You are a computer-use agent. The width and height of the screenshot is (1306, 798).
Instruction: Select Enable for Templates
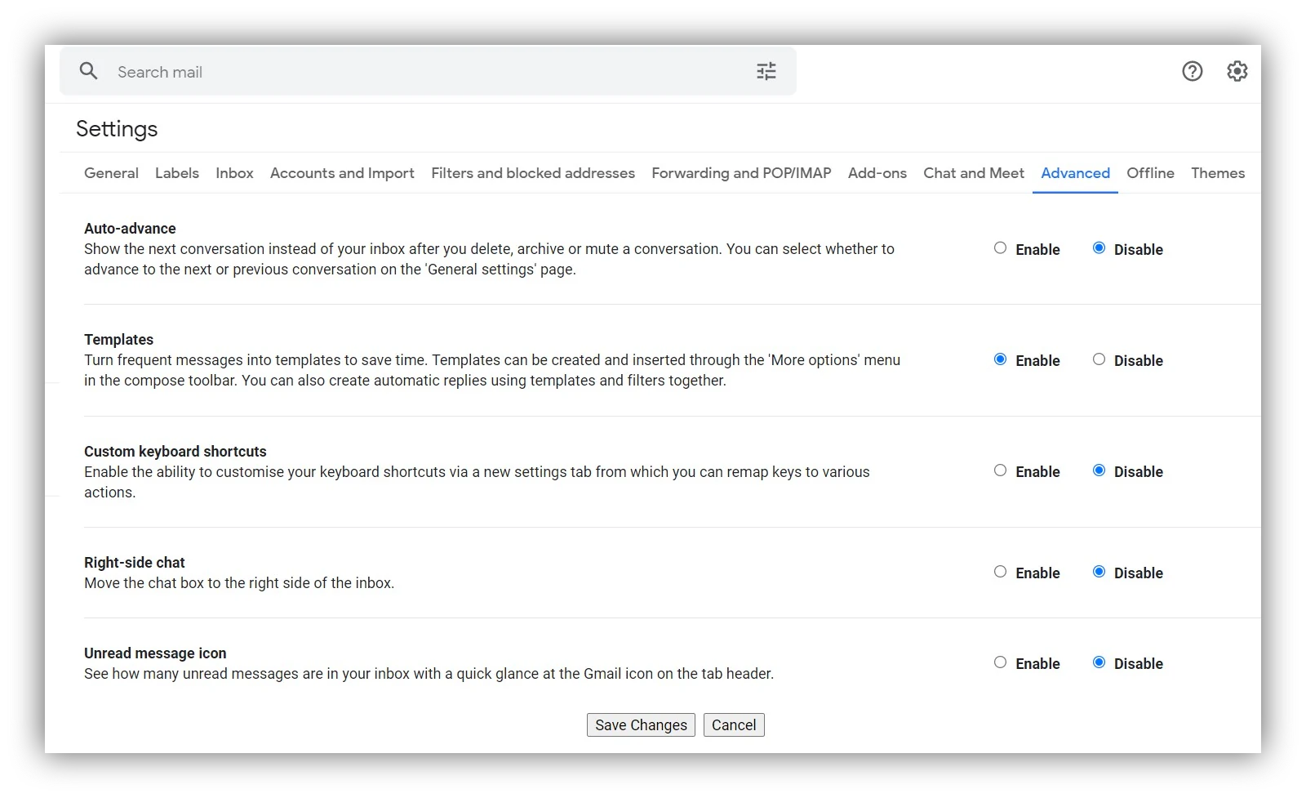[1000, 359]
